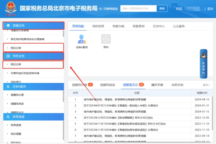This screenshot has height=144, width=216.
Task: Click the national tax emblem logo
Action: pos(11,9)
